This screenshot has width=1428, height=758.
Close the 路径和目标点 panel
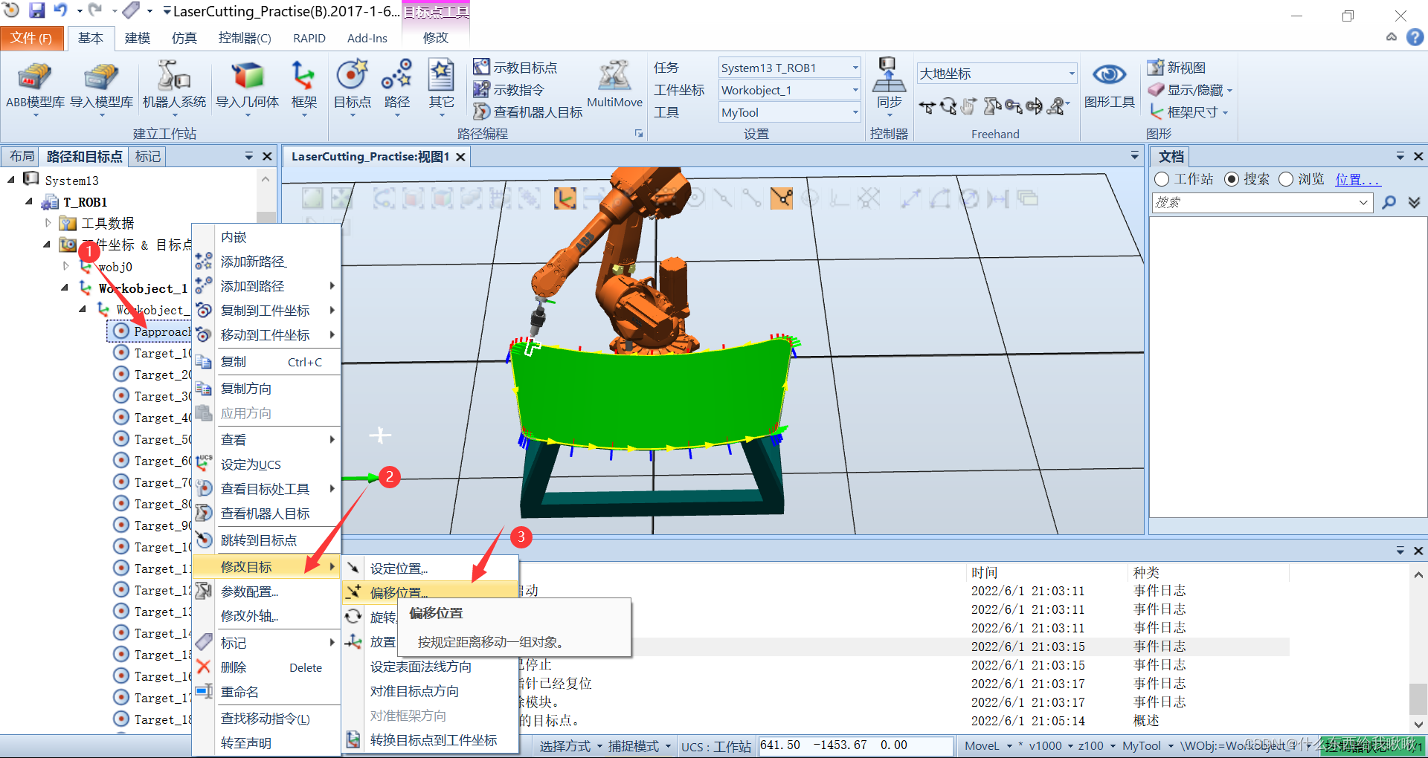pyautogui.click(x=268, y=156)
